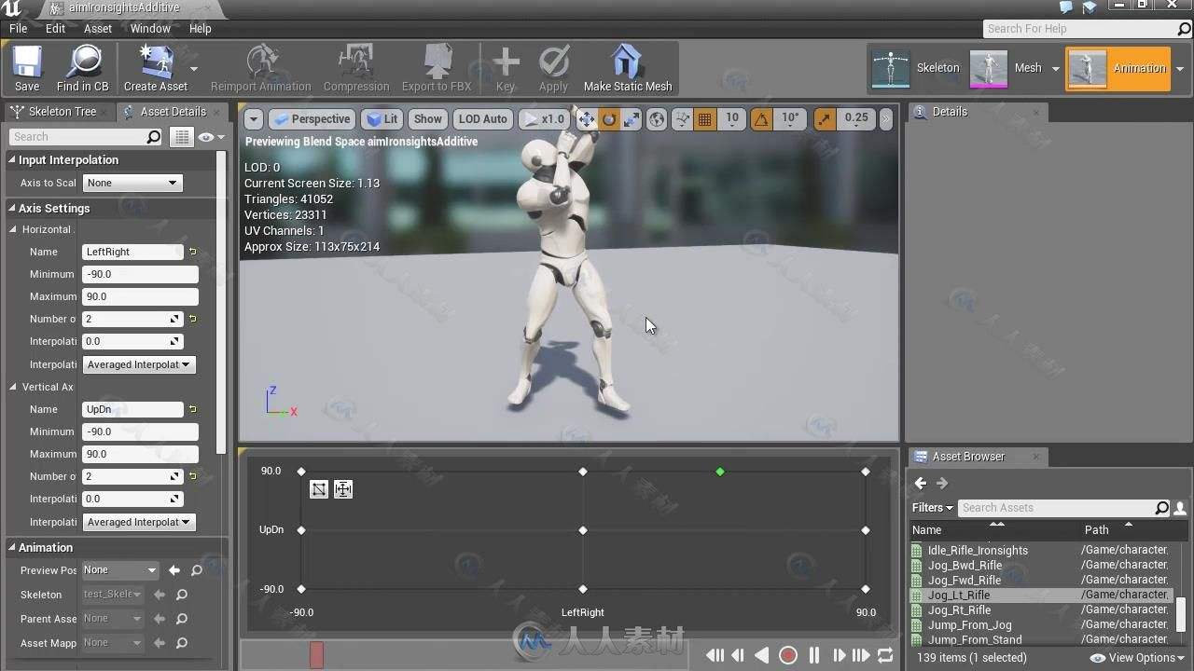
Task: Click Find in CB toolbar button
Action: coord(83,69)
